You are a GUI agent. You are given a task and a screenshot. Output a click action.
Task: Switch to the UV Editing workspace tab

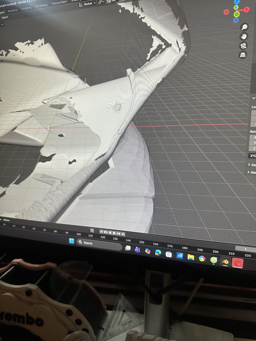[x=41, y=6]
